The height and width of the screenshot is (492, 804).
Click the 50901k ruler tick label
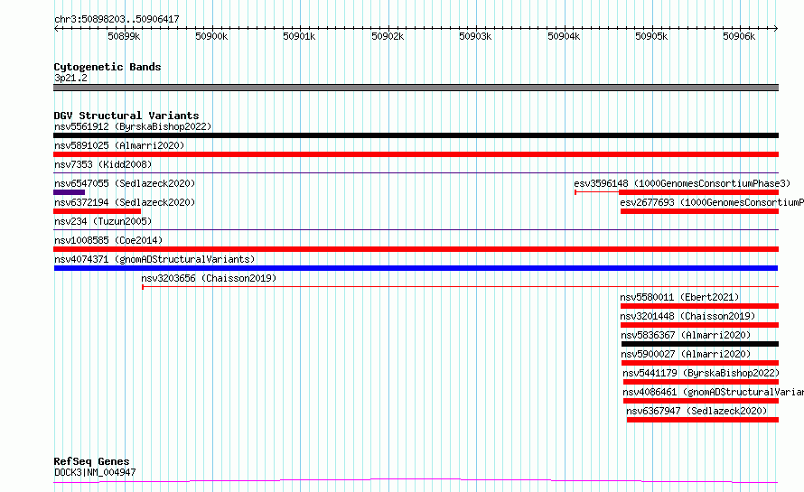click(x=299, y=36)
